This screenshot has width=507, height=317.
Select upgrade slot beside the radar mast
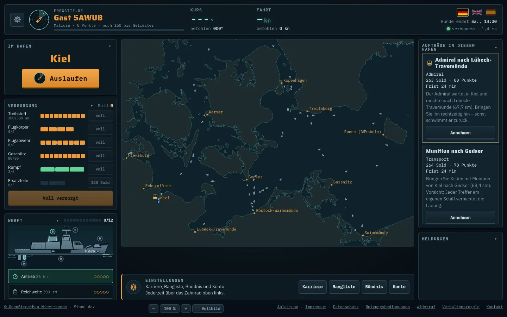coord(75,230)
